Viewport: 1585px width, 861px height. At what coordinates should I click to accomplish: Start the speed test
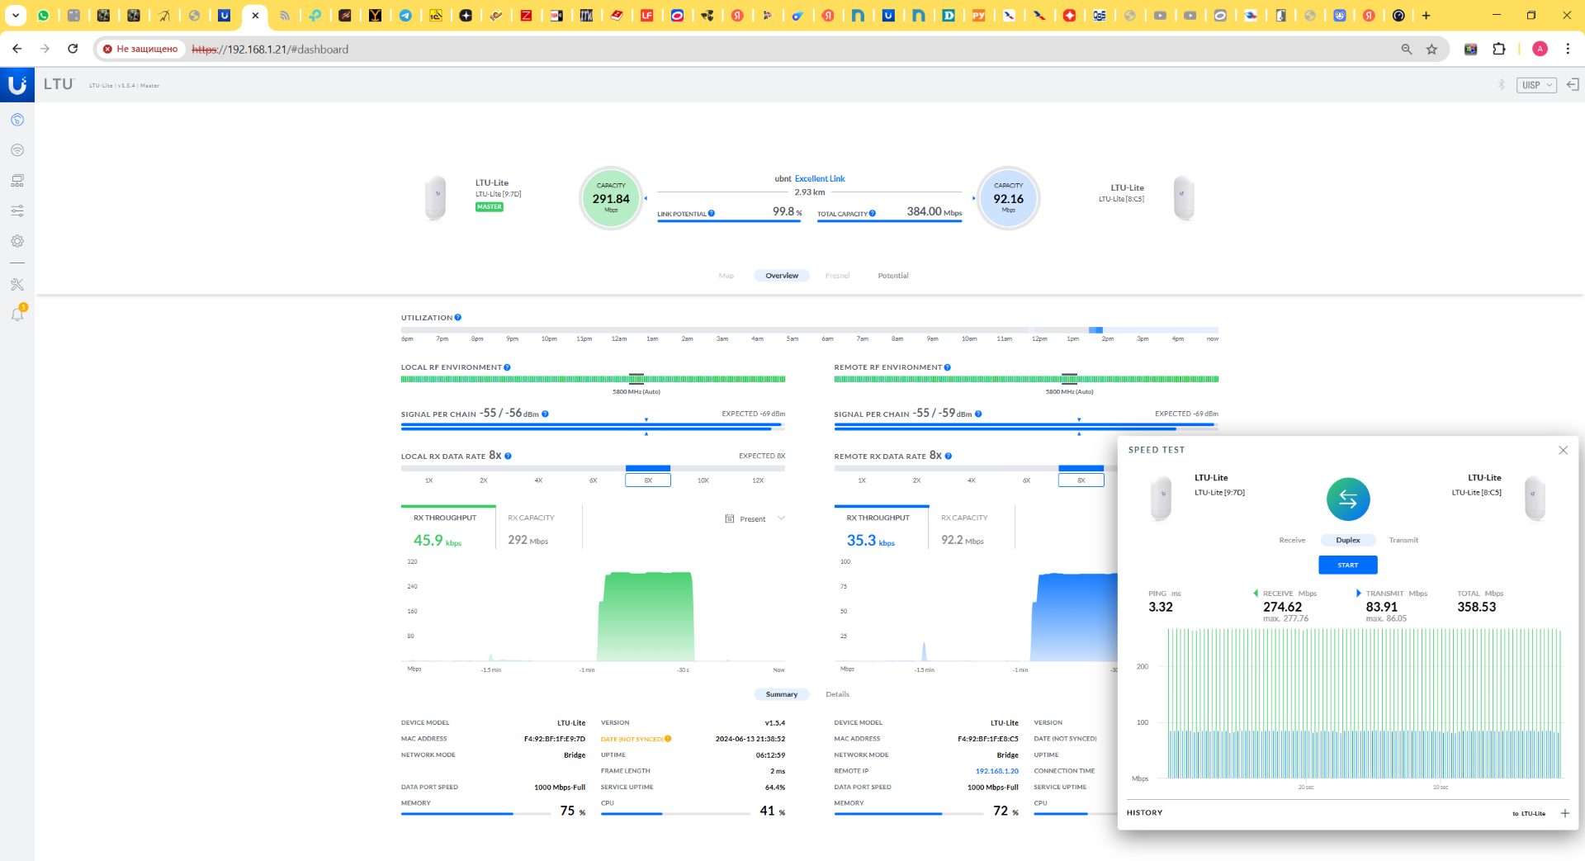[1348, 565]
